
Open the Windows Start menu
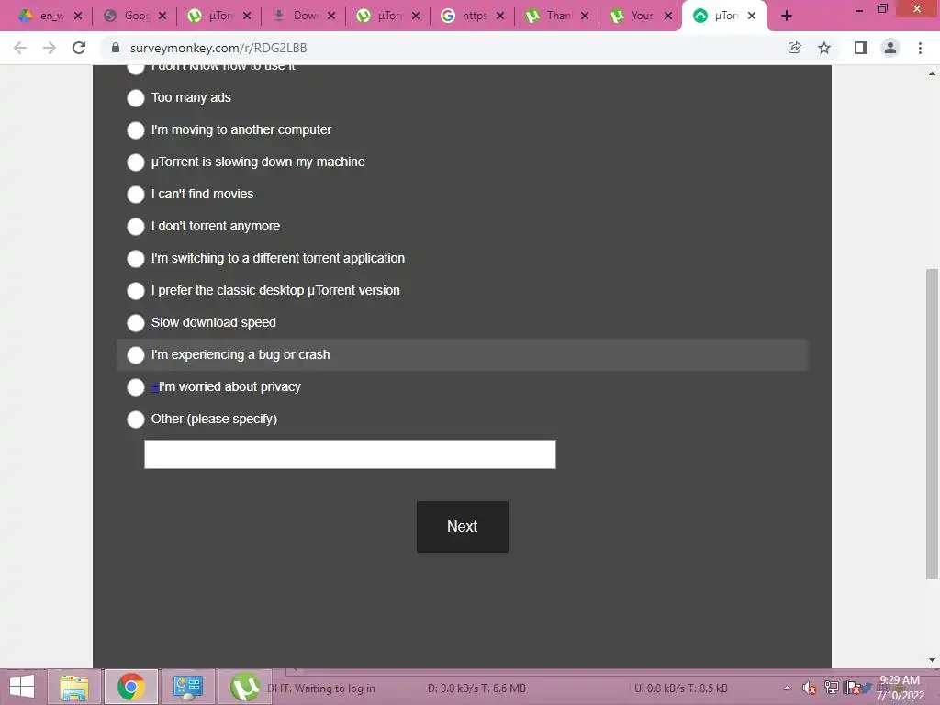pyautogui.click(x=22, y=687)
